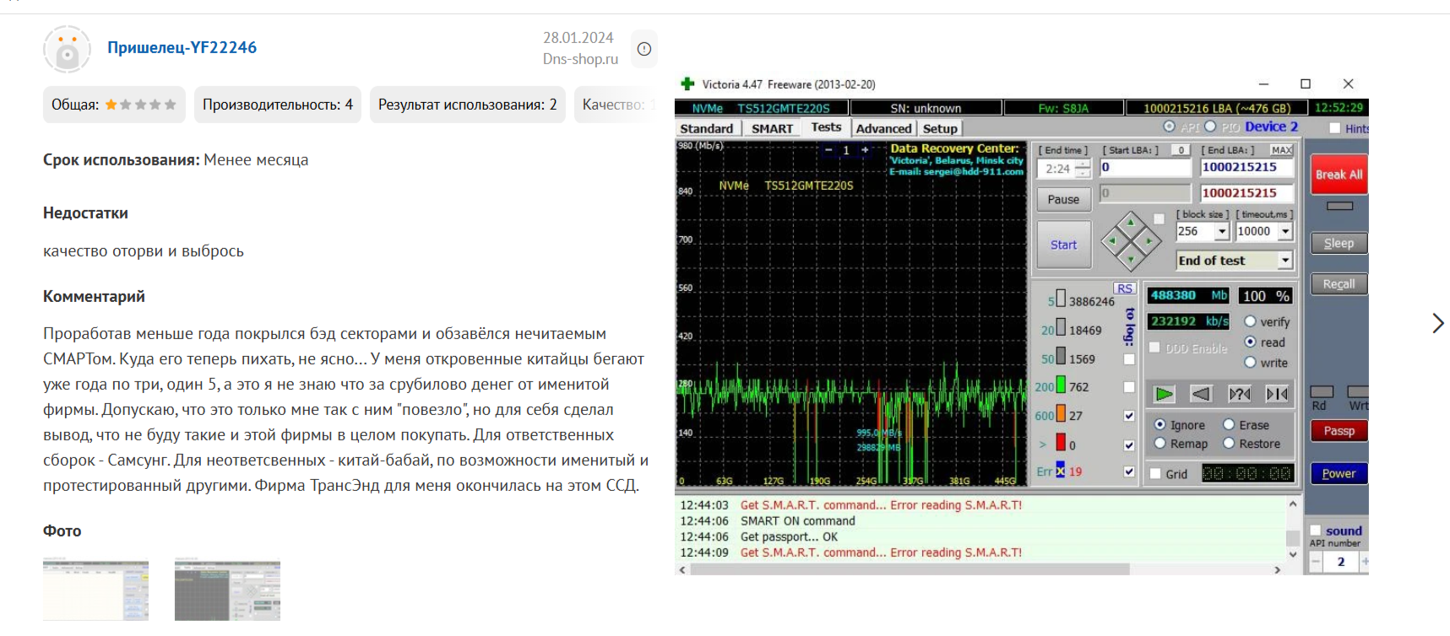Click the Start LBA input field

(1145, 167)
